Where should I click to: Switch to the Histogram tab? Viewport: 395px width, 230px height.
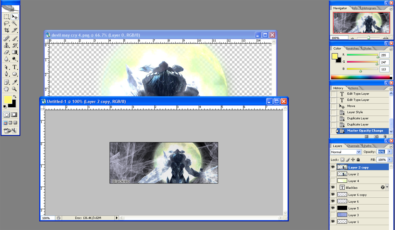pos(369,8)
